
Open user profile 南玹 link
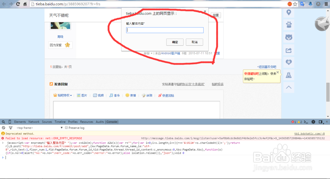pyautogui.click(x=60, y=37)
